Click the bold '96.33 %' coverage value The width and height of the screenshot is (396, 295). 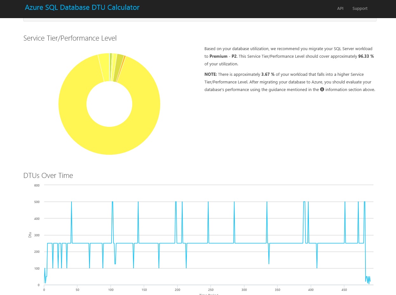(366, 56)
